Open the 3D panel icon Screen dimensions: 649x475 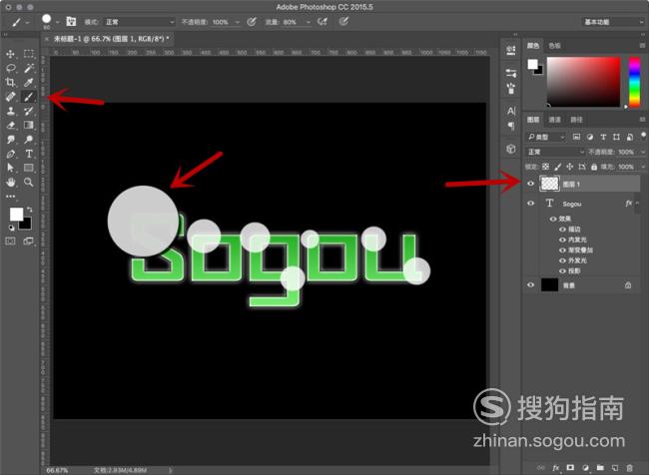coord(511,149)
